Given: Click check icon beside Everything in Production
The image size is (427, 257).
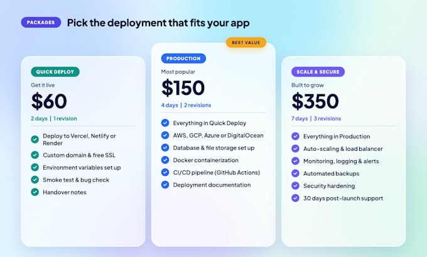Looking at the screenshot, I should pyautogui.click(x=296, y=136).
